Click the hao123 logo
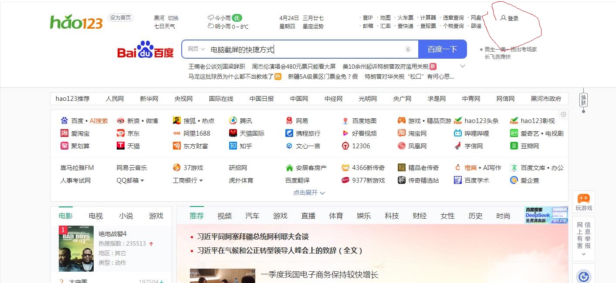 pos(76,22)
